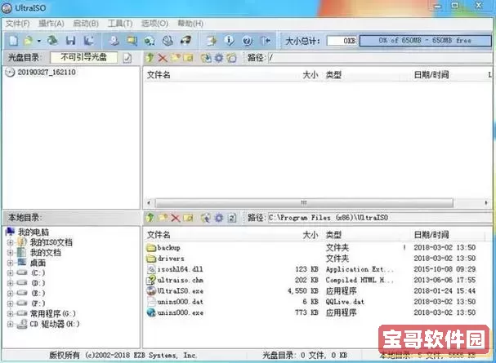Click the Compress ISO disc icon
The height and width of the screenshot is (363, 496).
[x=150, y=41]
